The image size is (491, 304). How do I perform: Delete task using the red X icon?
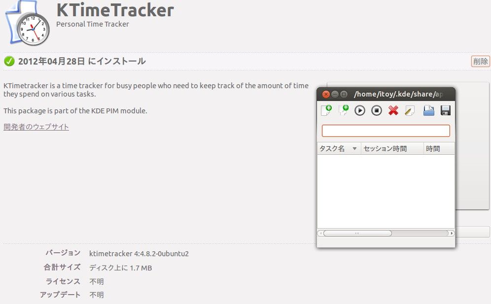pos(393,110)
